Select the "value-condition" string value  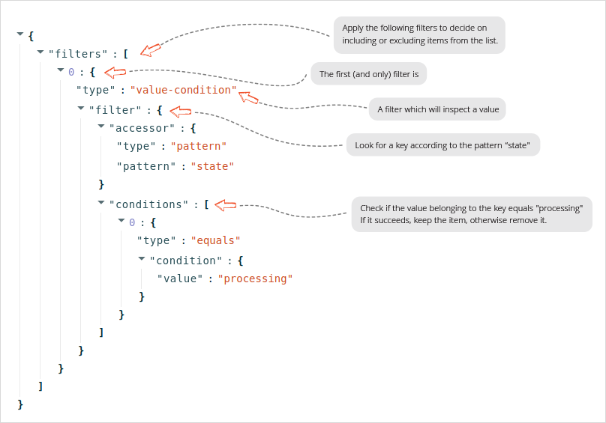click(183, 90)
